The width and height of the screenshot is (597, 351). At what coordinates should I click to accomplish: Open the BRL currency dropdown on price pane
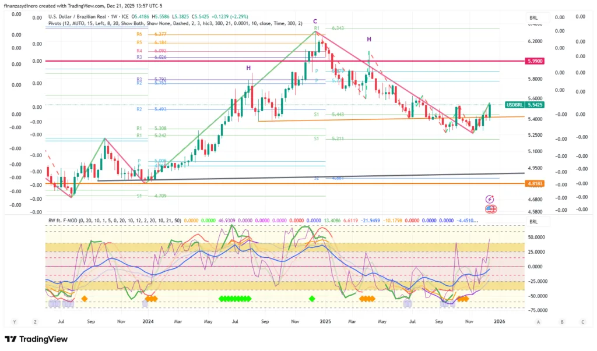pos(535,17)
